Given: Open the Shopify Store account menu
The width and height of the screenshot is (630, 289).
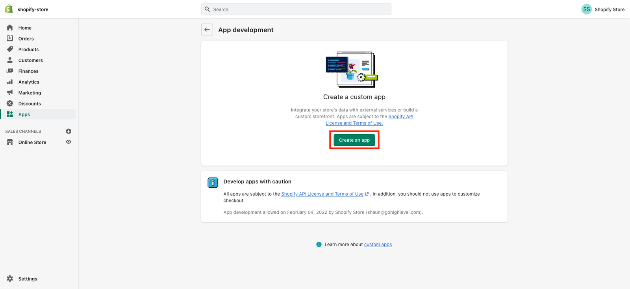Looking at the screenshot, I should click(x=603, y=9).
